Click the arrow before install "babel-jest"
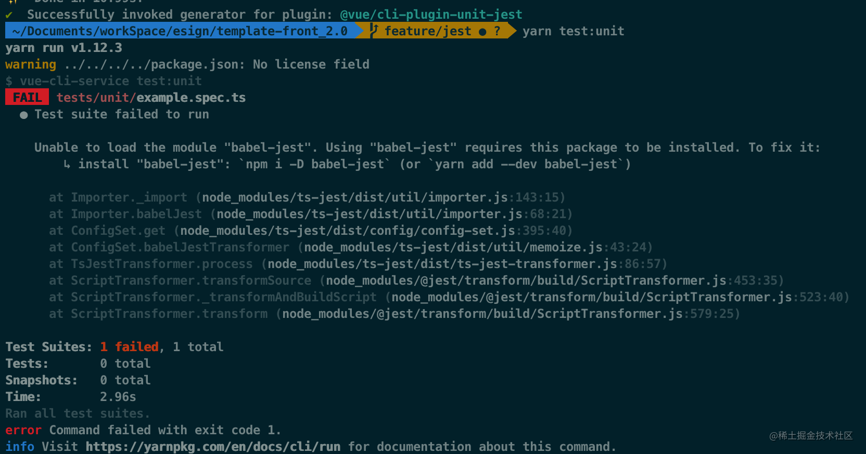 [x=67, y=164]
